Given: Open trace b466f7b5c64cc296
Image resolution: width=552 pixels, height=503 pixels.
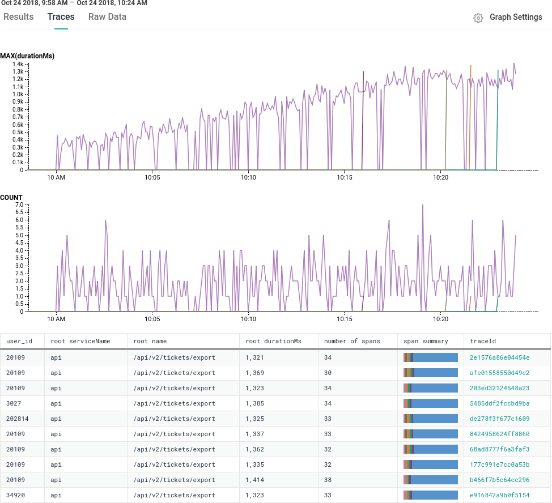Looking at the screenshot, I should [x=499, y=480].
